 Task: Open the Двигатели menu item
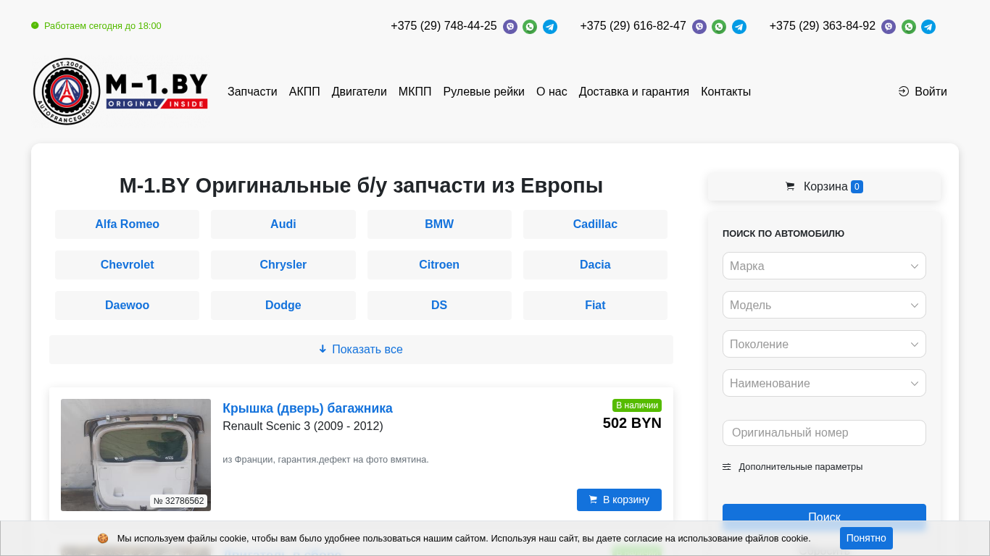click(359, 91)
